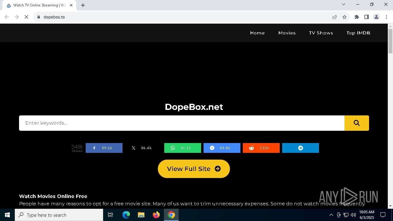This screenshot has height=221, width=393.
Task: Open the Top IMDB nav item
Action: [358, 33]
